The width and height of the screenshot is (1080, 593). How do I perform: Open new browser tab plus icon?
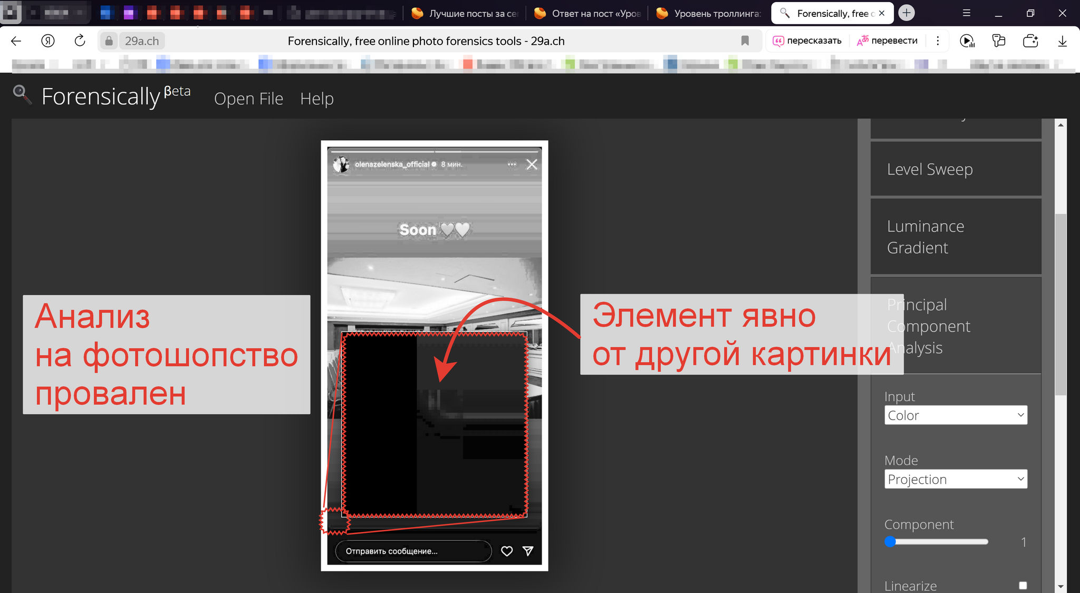907,13
